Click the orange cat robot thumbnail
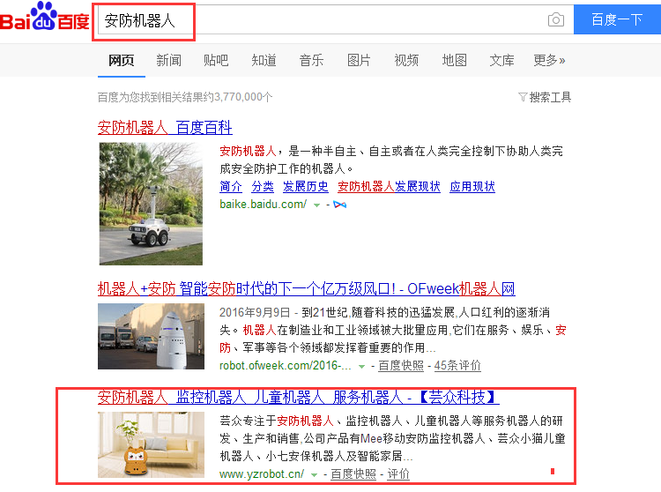 coord(151,444)
